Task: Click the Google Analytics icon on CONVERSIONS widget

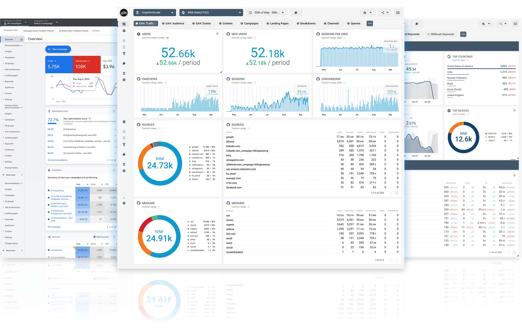Action: (x=318, y=79)
